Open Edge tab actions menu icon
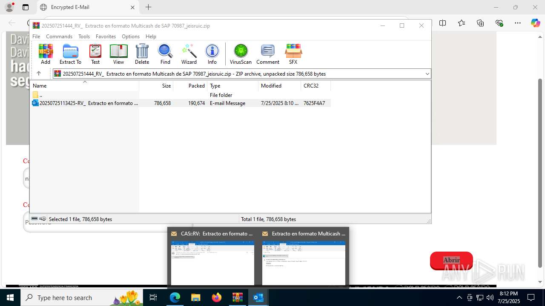Image resolution: width=545 pixels, height=306 pixels. pyautogui.click(x=26, y=7)
